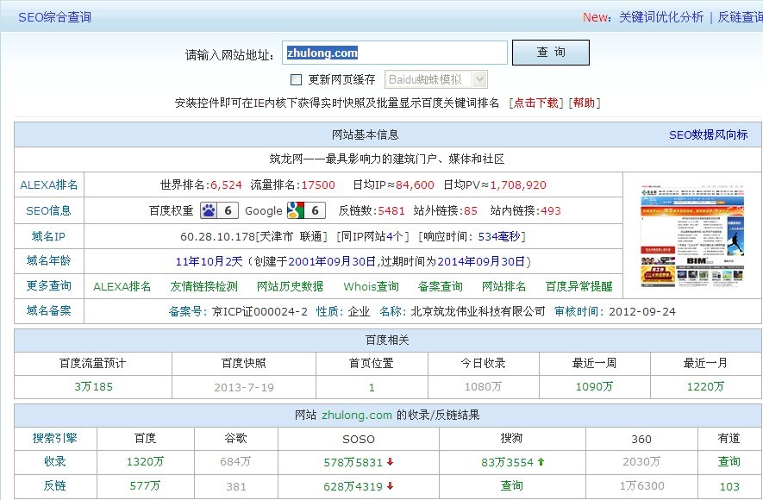Image resolution: width=763 pixels, height=500 pixels.
Task: Click Sogou 收录 value 83万3554
Action: point(508,462)
